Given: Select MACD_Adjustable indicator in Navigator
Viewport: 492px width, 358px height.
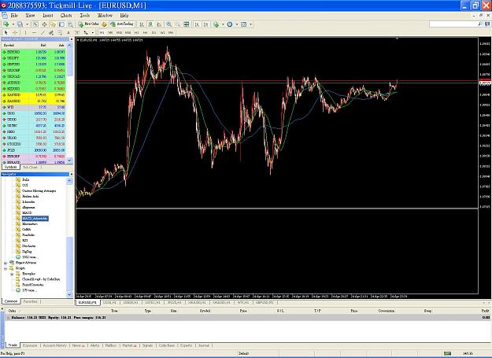Looking at the screenshot, I should pos(35,219).
